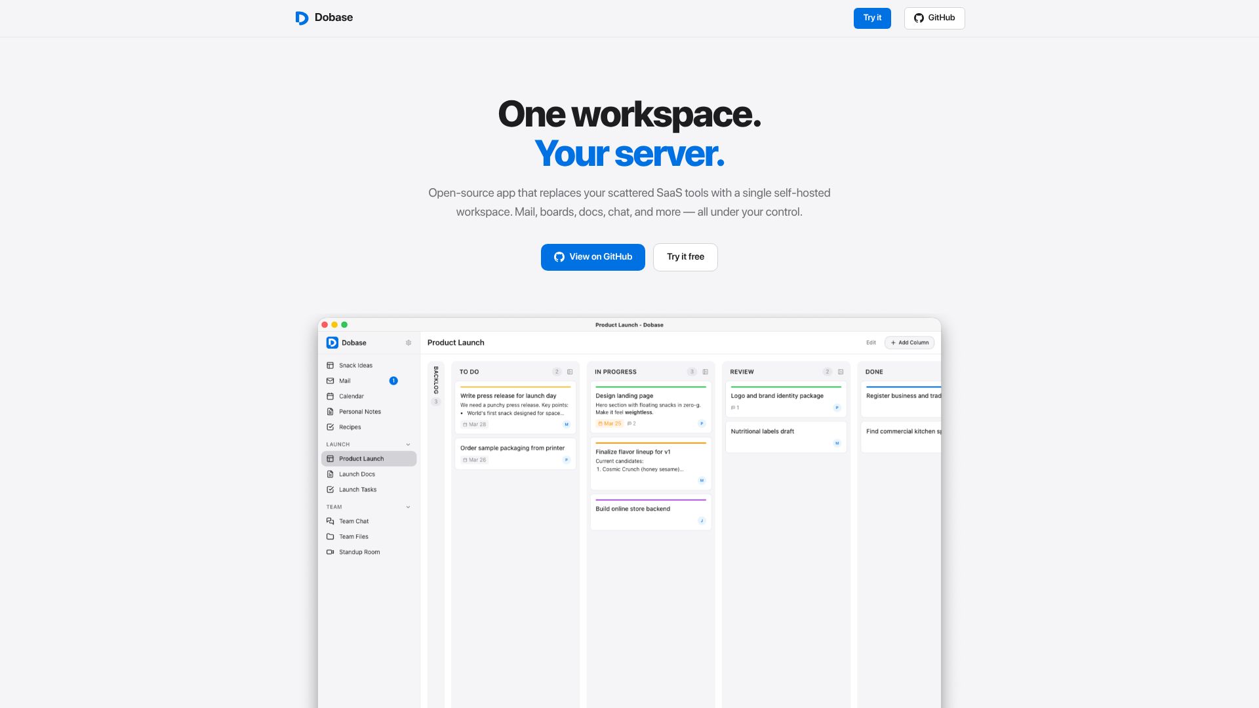Viewport: 1259px width, 708px height.
Task: Click the GitHub button in the header
Action: click(x=934, y=18)
